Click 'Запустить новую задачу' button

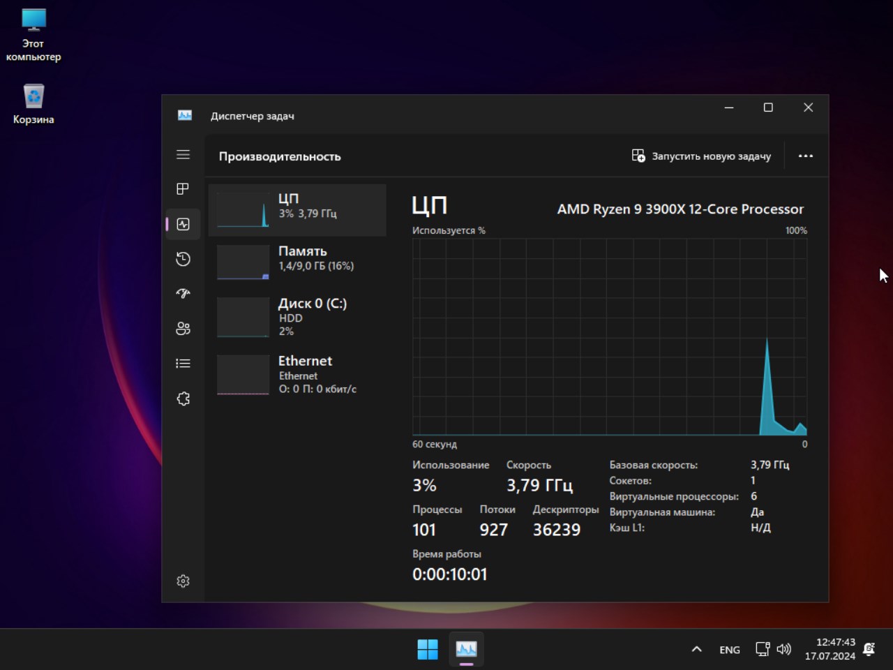click(701, 156)
